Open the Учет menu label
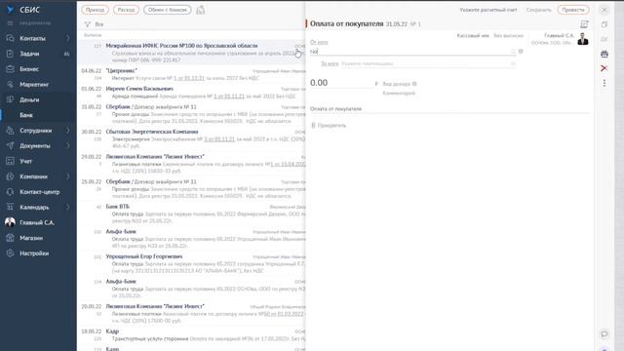This screenshot has height=351, width=624. click(x=26, y=161)
